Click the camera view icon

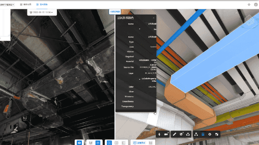166,134
